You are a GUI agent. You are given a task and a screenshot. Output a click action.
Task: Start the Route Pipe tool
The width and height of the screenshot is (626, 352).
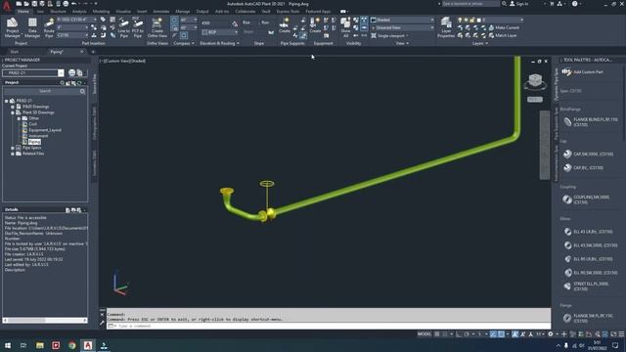49,27
